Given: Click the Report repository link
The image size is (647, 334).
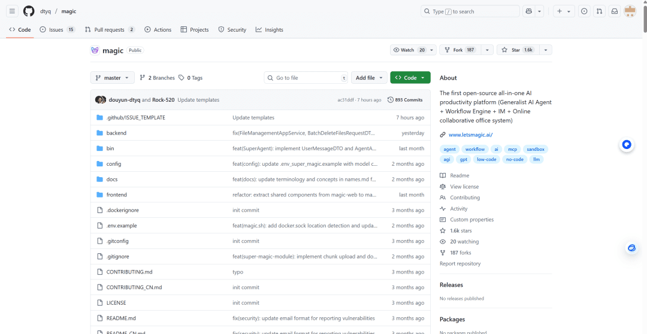Looking at the screenshot, I should pyautogui.click(x=460, y=263).
